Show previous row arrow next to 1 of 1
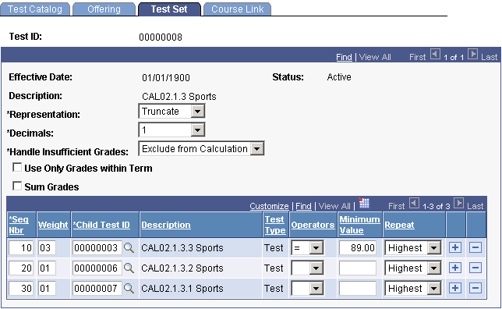Screen dimensions: 502x309 [435, 54]
